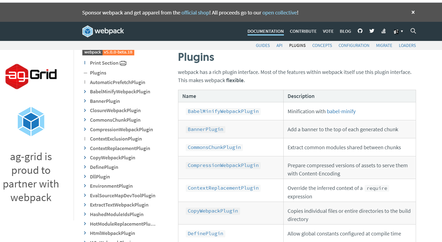Viewport: 442px width, 242px height.
Task: Click the large webpack cube in sidebar ad
Action: 31,121
